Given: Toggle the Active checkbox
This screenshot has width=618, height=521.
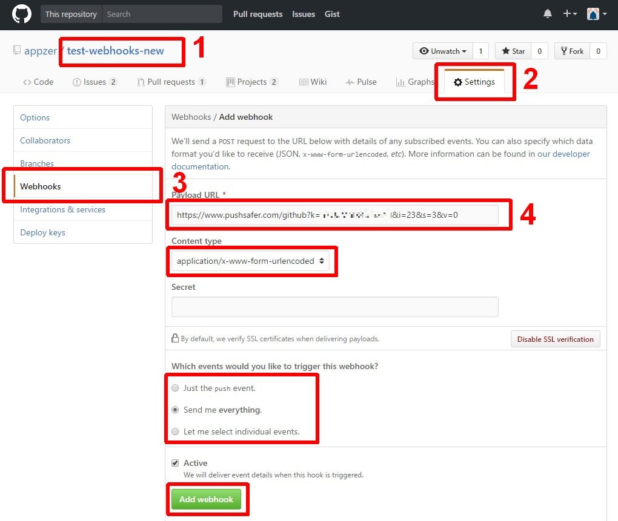Looking at the screenshot, I should click(x=175, y=463).
